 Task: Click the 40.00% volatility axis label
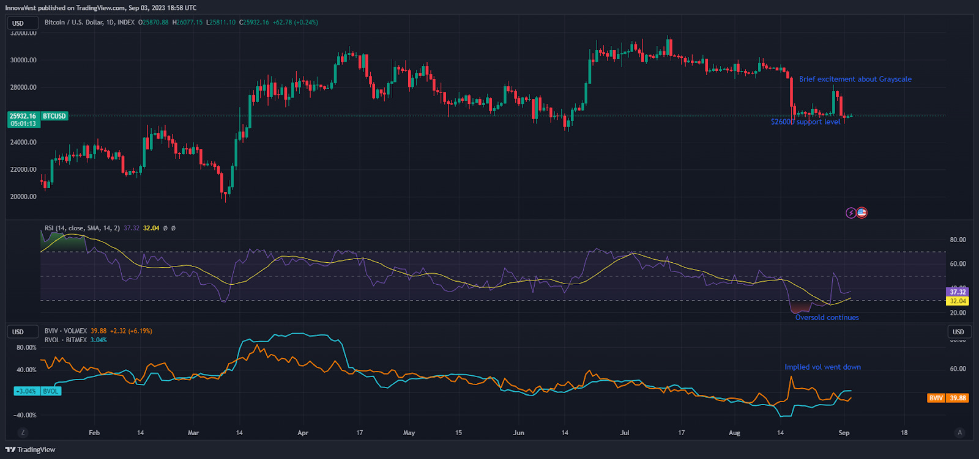tap(26, 370)
